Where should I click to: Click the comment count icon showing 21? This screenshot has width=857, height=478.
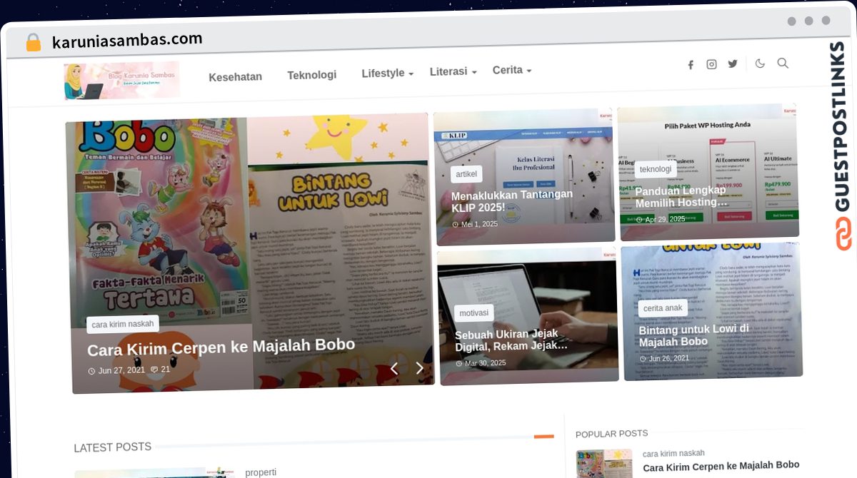coord(154,370)
